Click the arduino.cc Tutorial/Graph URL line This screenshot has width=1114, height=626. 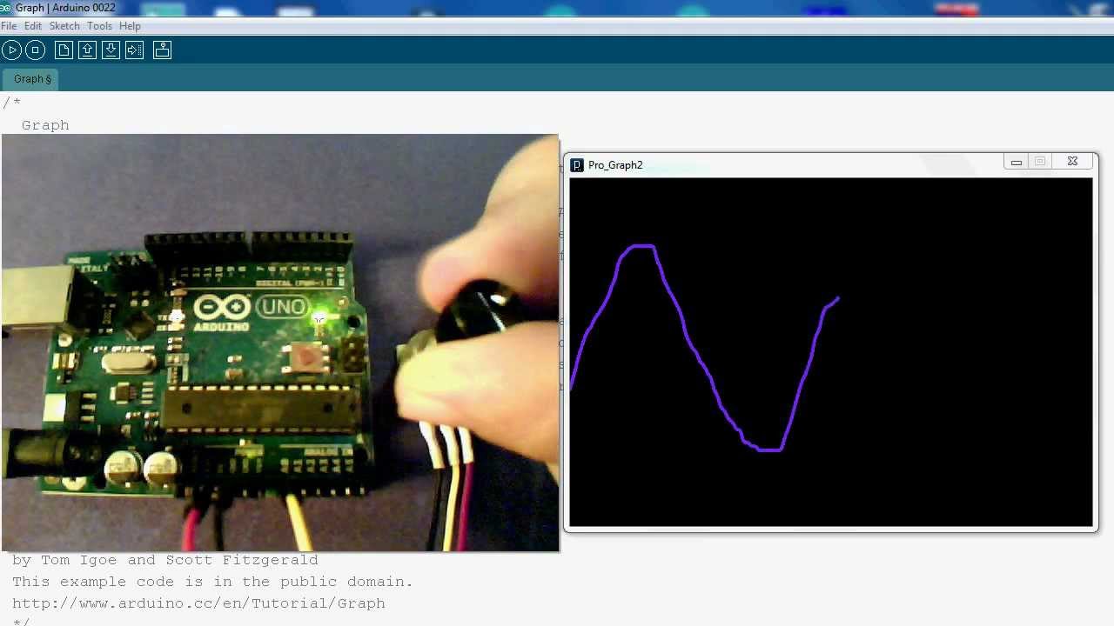[198, 603]
